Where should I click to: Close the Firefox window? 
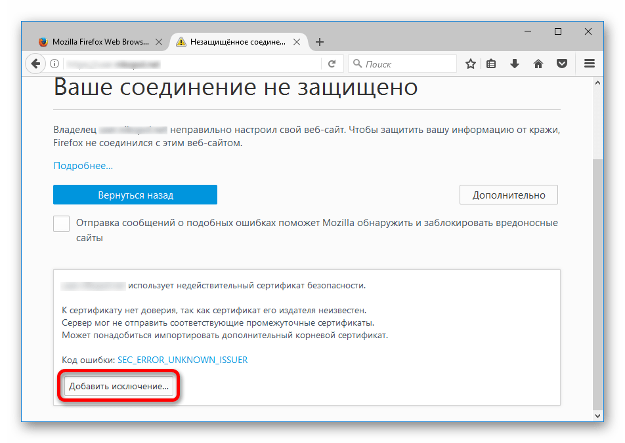coord(588,31)
